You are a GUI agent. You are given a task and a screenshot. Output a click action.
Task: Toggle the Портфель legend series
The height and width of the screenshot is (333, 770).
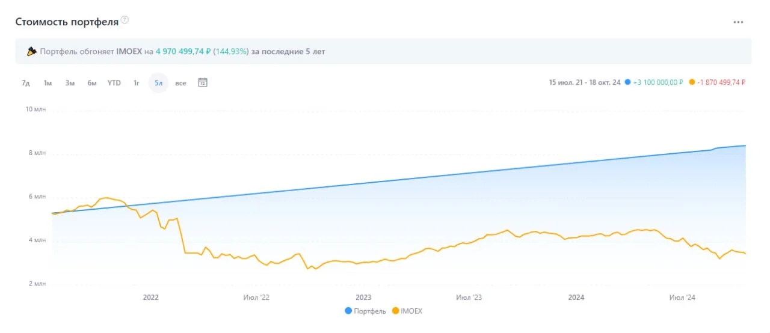point(365,311)
